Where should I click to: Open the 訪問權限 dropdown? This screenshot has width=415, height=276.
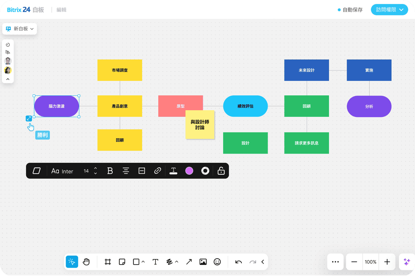tap(389, 10)
